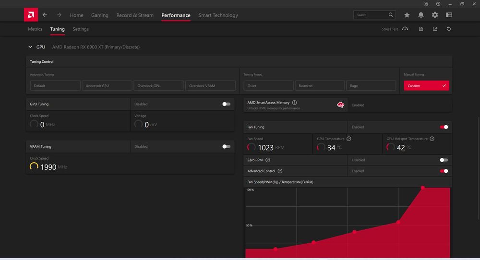The width and height of the screenshot is (480, 260).
Task: Click the AMD Radeon RX 6900 XT label
Action: (x=96, y=47)
